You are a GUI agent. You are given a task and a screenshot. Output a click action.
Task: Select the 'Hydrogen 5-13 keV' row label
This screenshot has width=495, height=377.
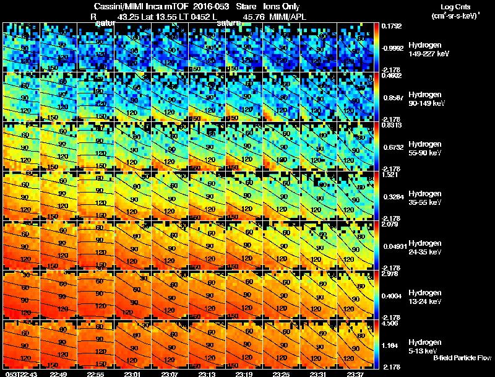coord(425,347)
